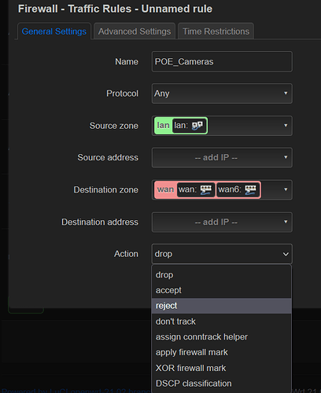321x393 pixels.
Task: Click the wan interface network icon
Action: pyautogui.click(x=205, y=189)
